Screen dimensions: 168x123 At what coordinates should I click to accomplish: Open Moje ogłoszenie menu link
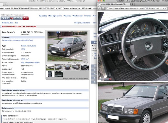[x=55, y=16]
